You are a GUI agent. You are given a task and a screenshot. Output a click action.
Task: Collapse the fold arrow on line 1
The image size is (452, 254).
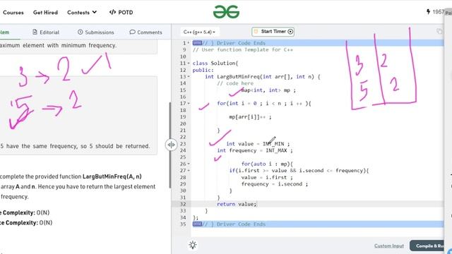pos(189,43)
